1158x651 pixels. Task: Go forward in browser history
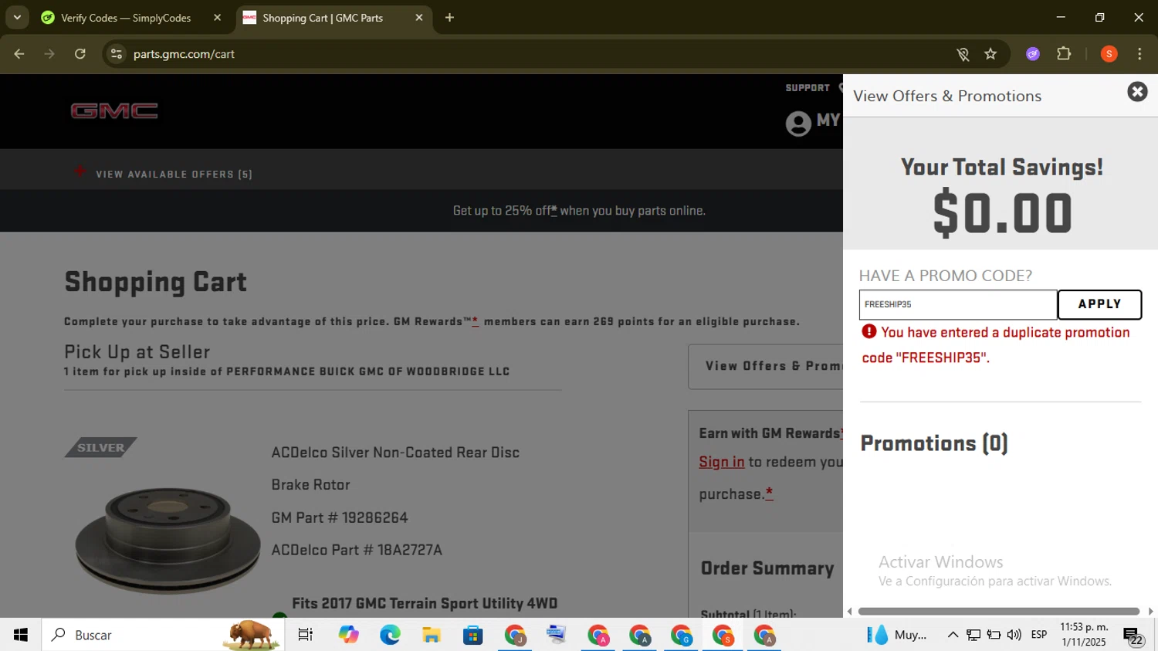coord(49,54)
